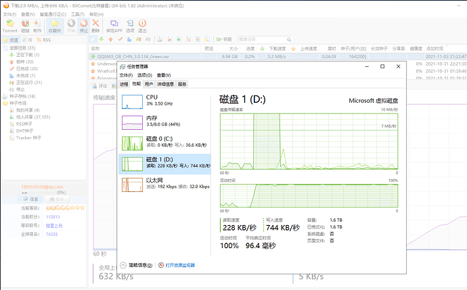The height and width of the screenshot is (290, 467).
Task: Open the 收藏夹 favorites star button
Action: [x=55, y=26]
